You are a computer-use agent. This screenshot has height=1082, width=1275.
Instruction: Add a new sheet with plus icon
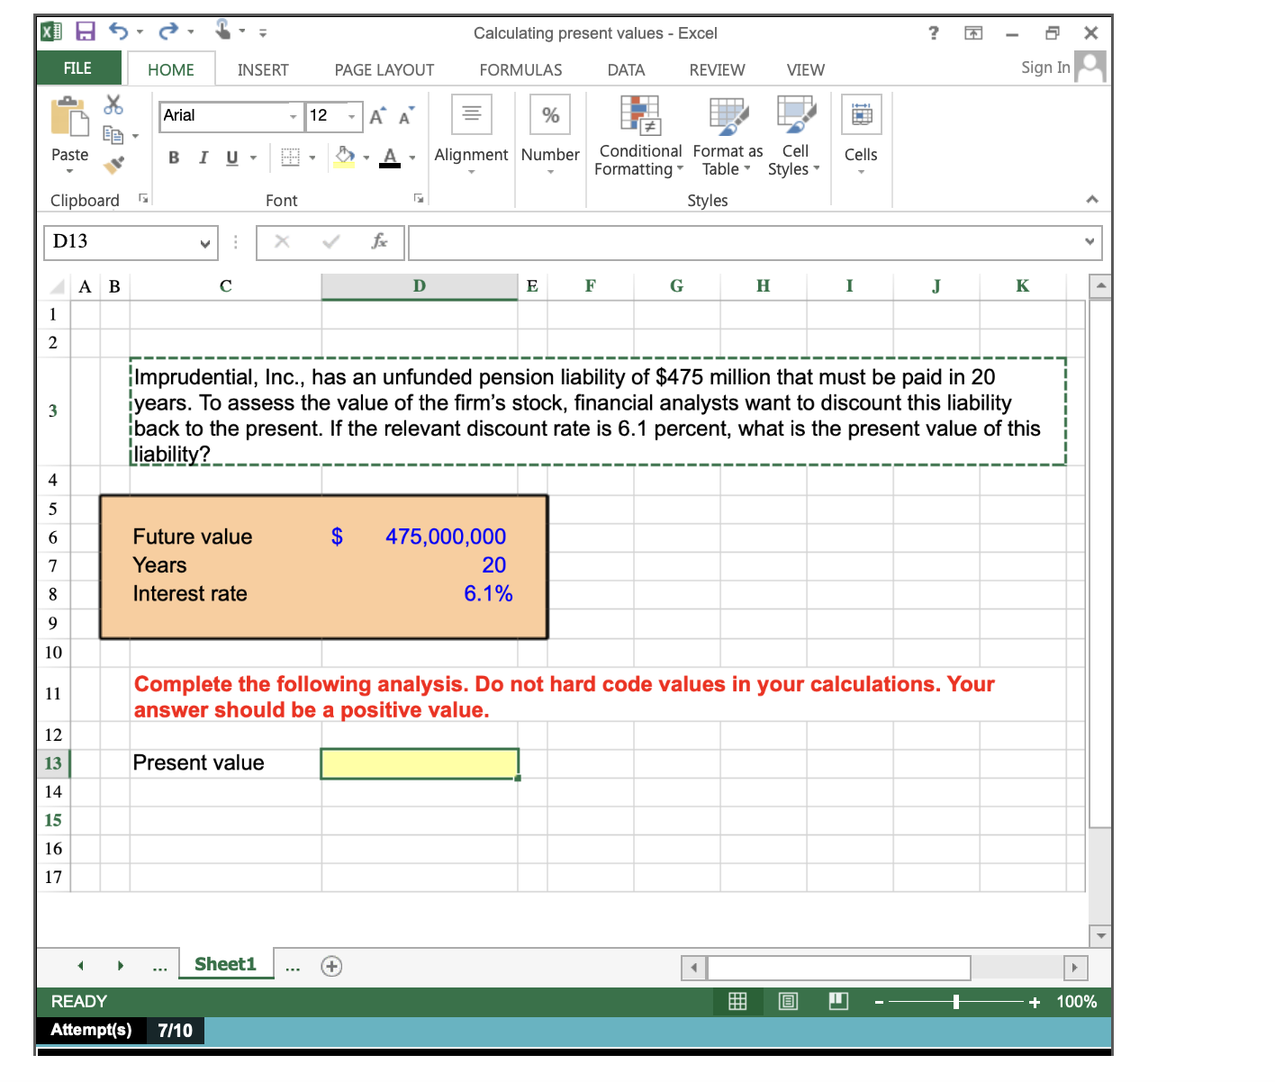[x=331, y=967]
